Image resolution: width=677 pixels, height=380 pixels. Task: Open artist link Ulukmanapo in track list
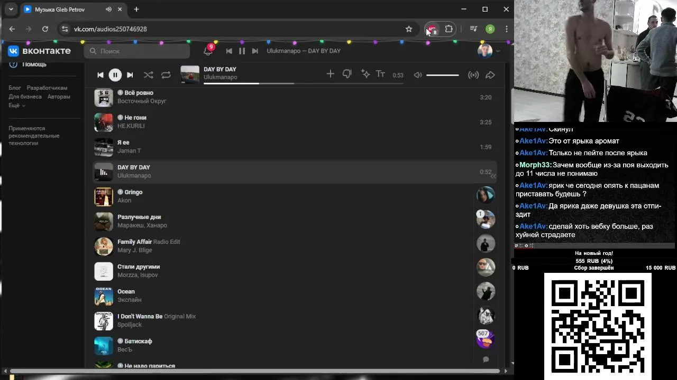[134, 176]
